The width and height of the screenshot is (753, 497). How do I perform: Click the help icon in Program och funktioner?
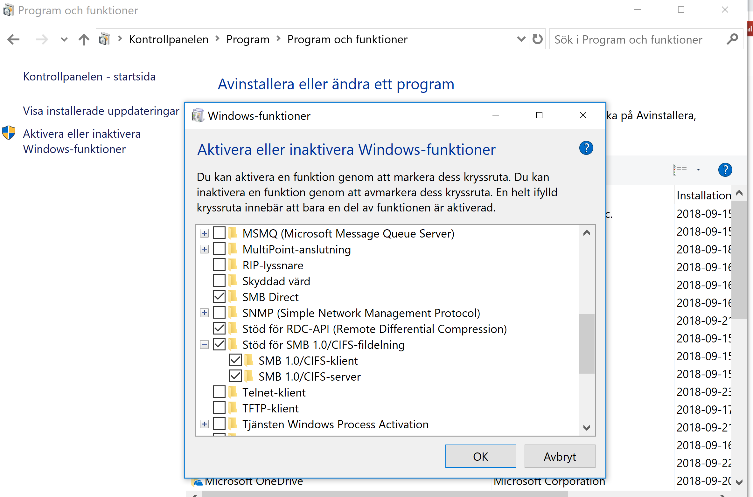coord(725,170)
